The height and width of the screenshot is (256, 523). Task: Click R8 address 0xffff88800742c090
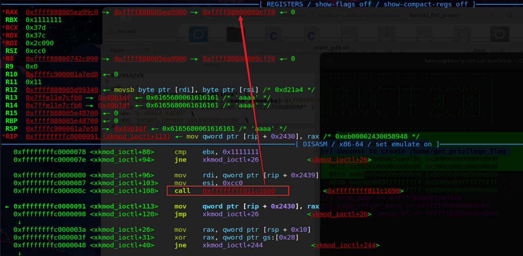coord(62,59)
